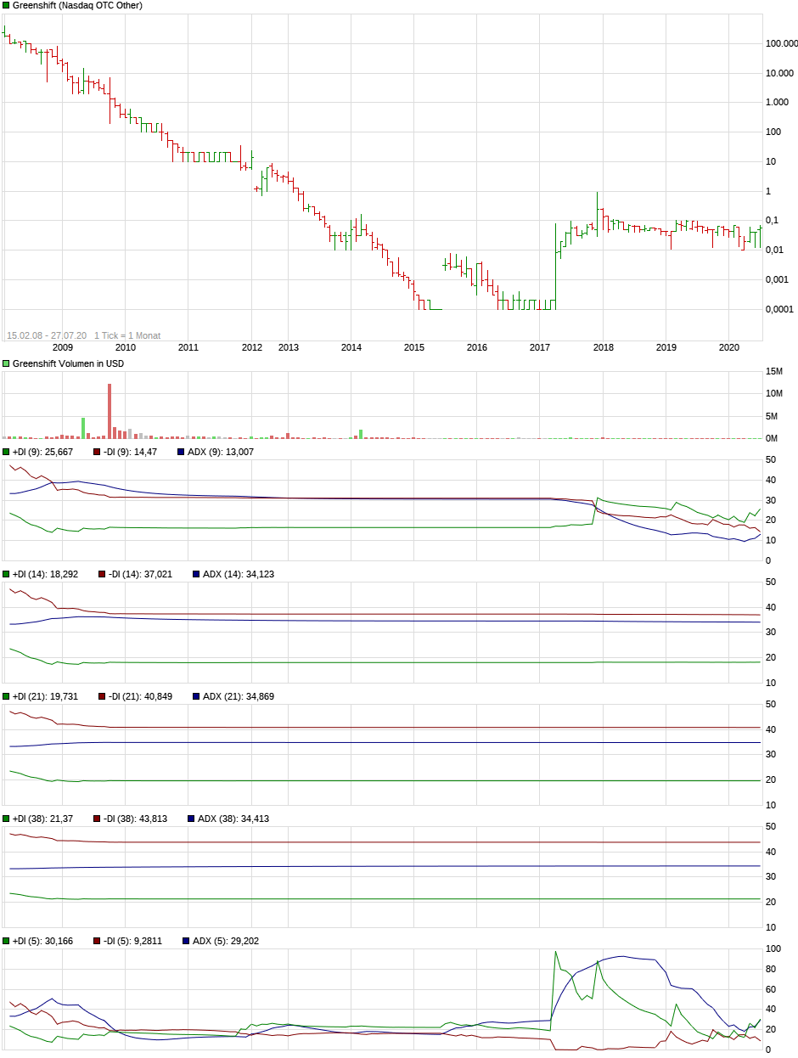Click the 'ADX (21): 34,869' value text
798x1058 pixels.
click(239, 696)
